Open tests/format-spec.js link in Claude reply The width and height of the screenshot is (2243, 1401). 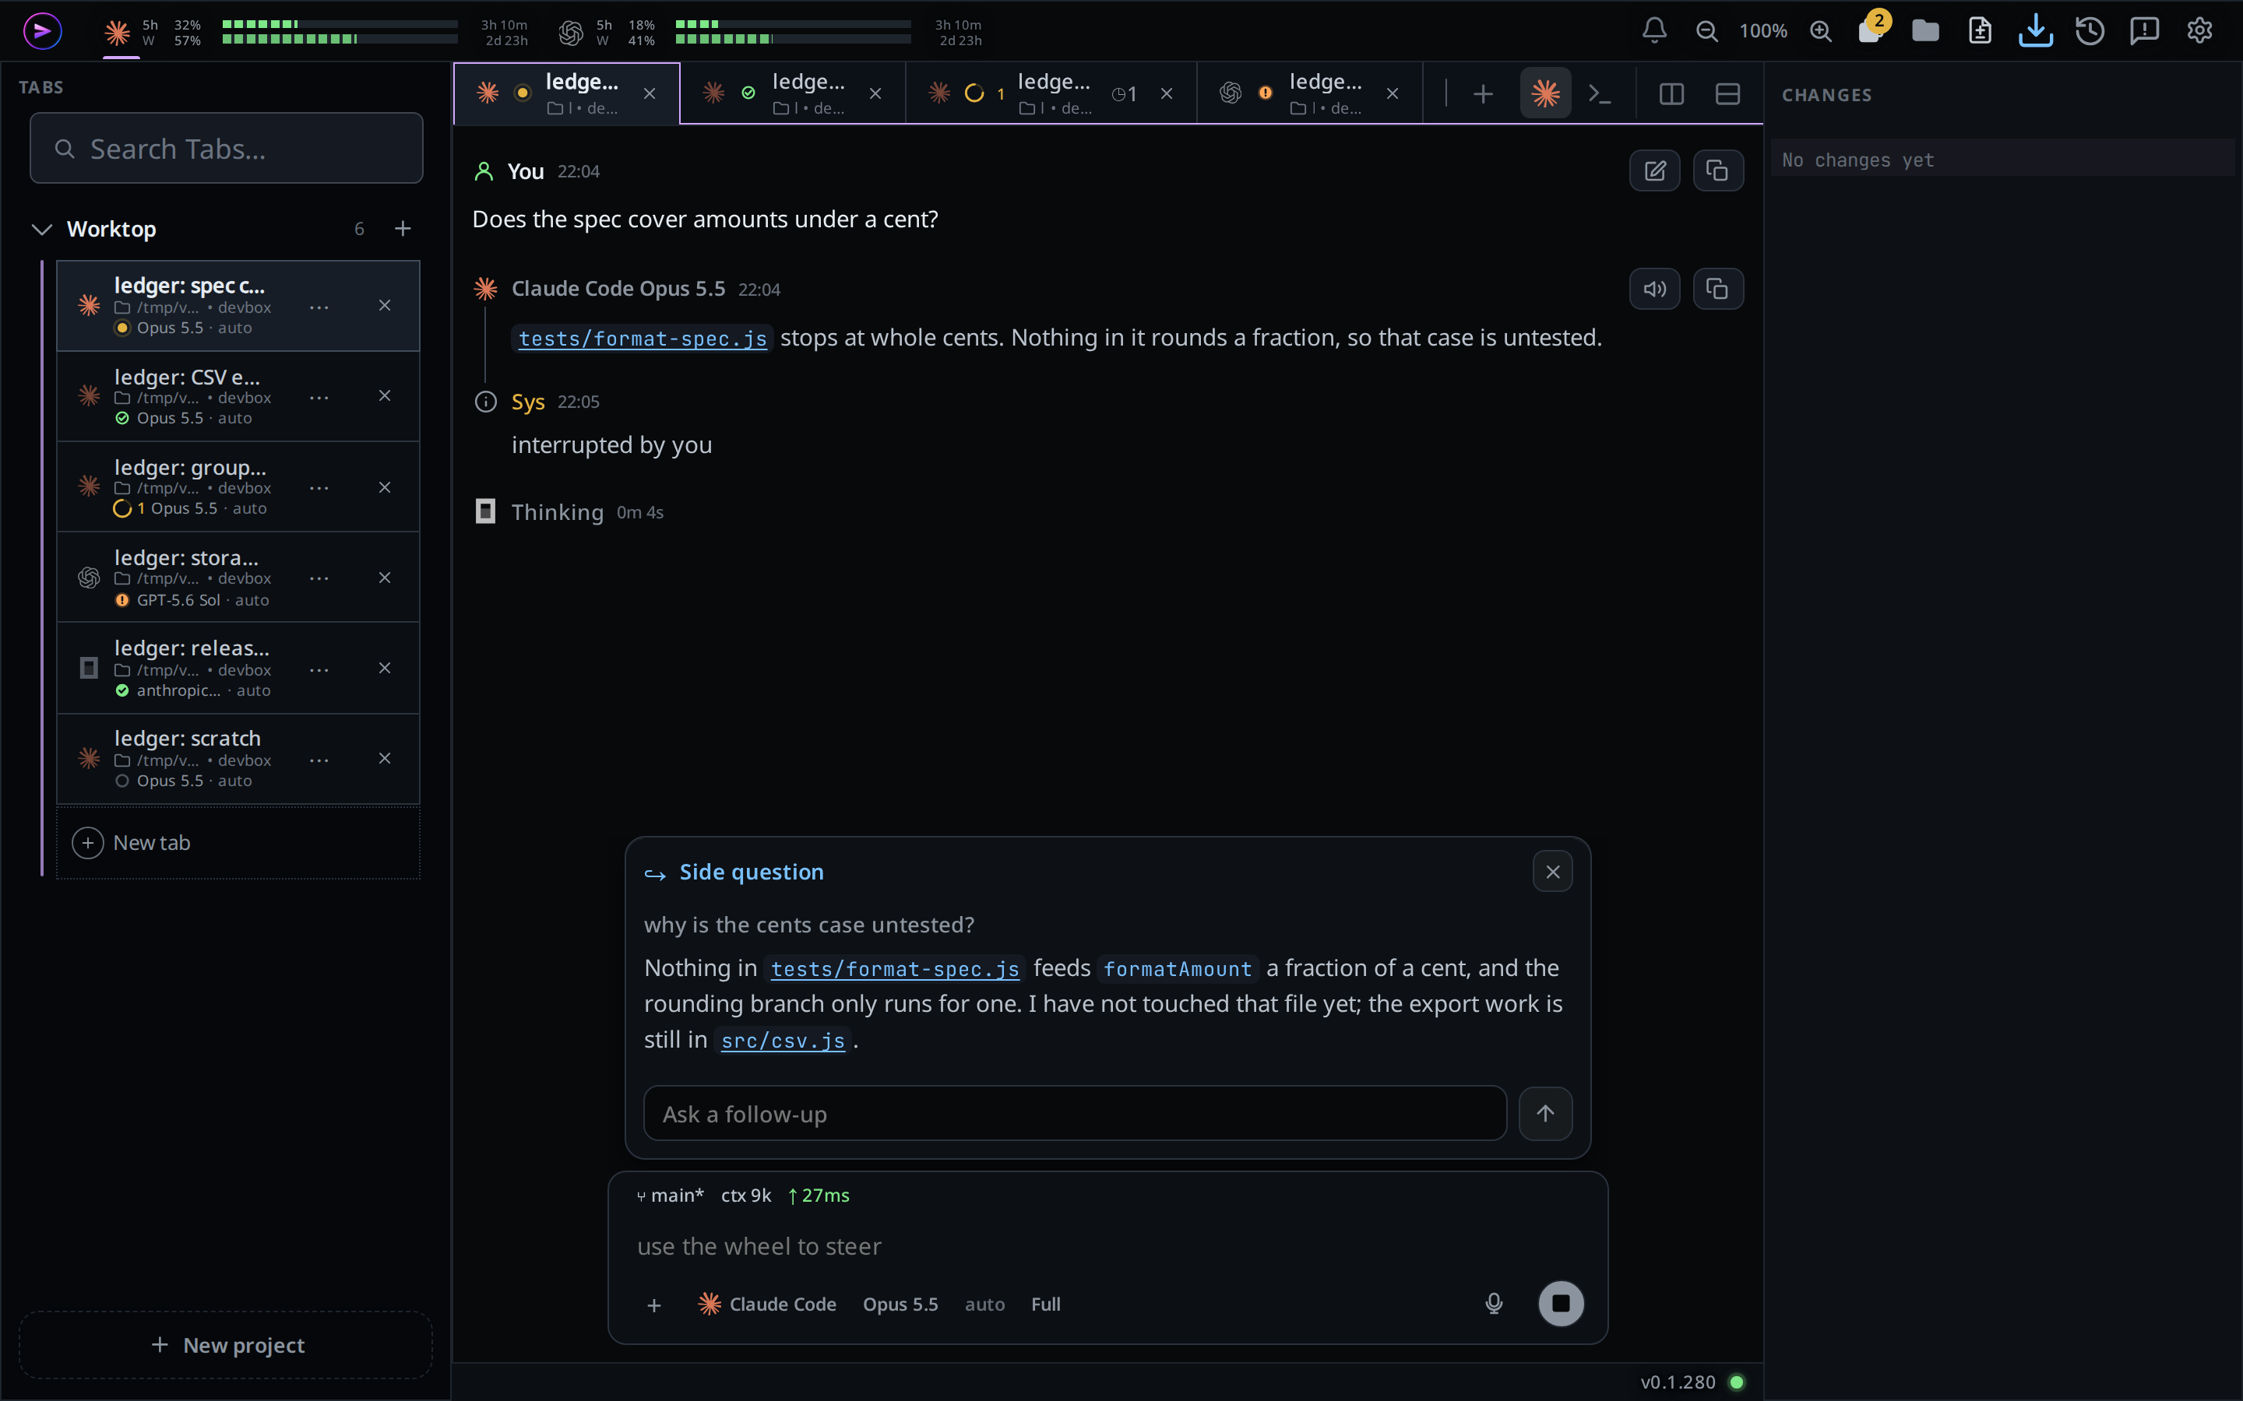point(643,339)
